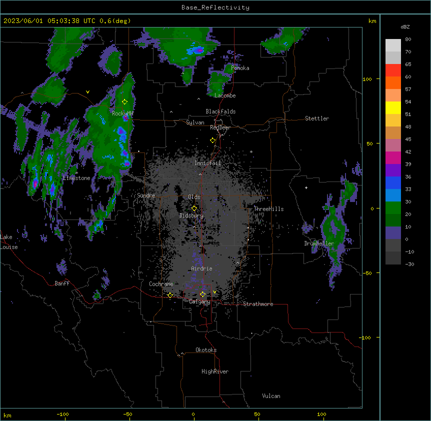
Task: Select the Olds label
Action: pyautogui.click(x=194, y=197)
